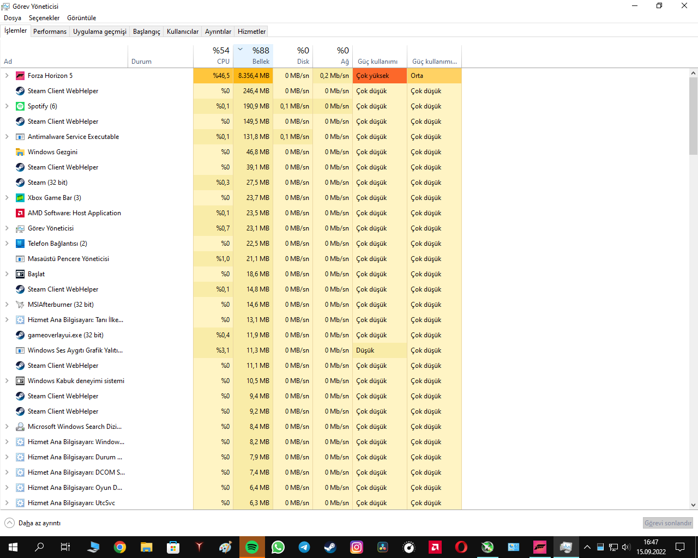Screen dimensions: 698x558
Task: Open WhatsApp from the taskbar
Action: (x=278, y=547)
